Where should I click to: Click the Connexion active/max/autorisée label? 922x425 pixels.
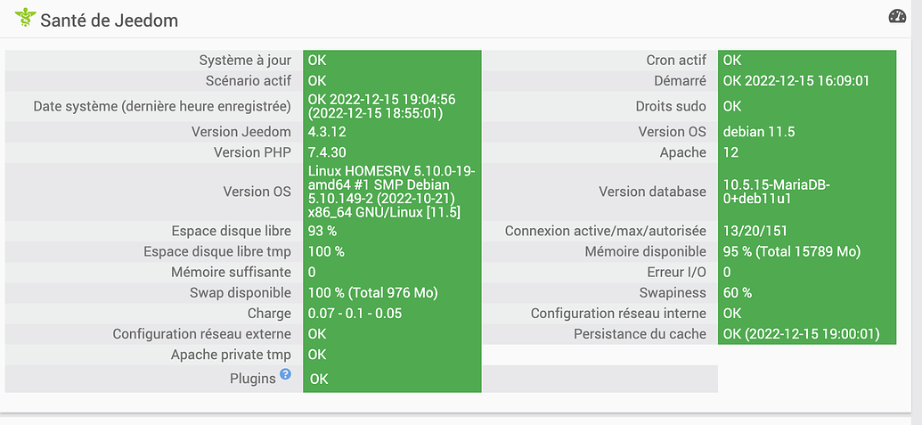(606, 231)
